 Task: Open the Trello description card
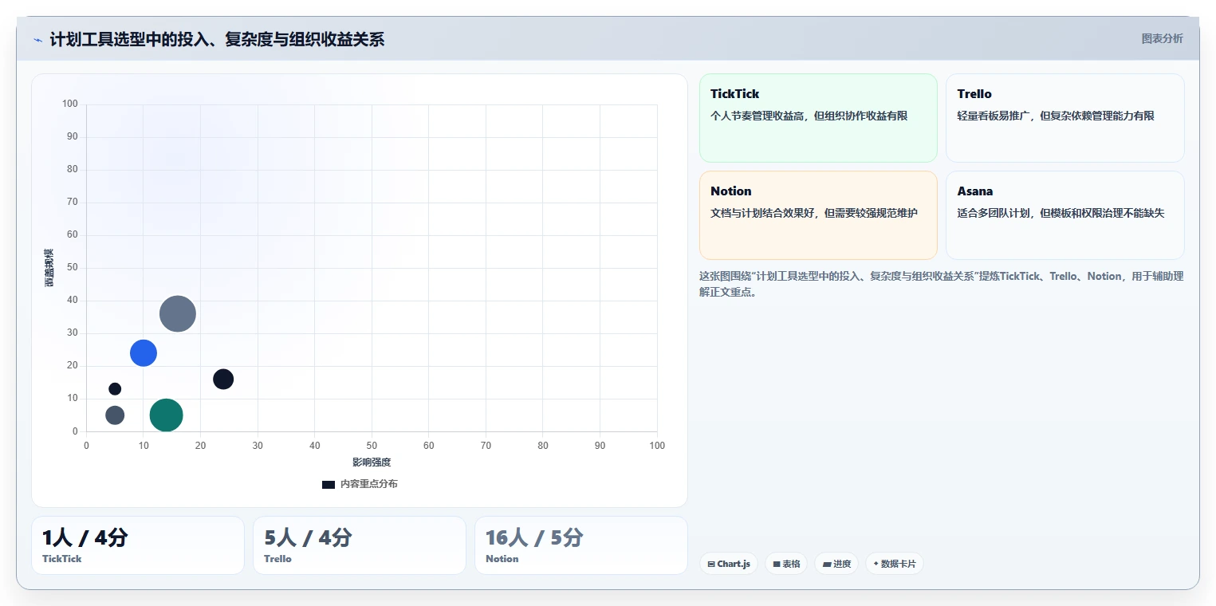pyautogui.click(x=1064, y=118)
